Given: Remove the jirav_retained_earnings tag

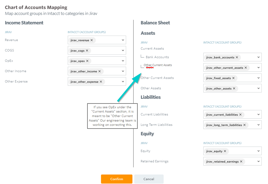Looking at the screenshot, I should click(x=241, y=162).
